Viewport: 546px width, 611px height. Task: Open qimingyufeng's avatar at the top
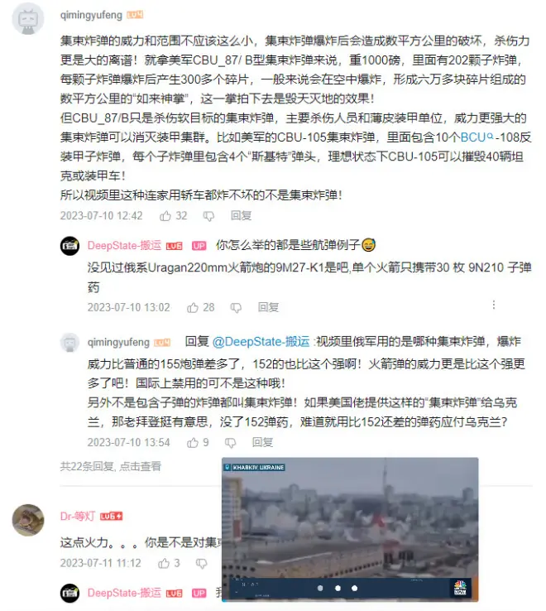[27, 19]
